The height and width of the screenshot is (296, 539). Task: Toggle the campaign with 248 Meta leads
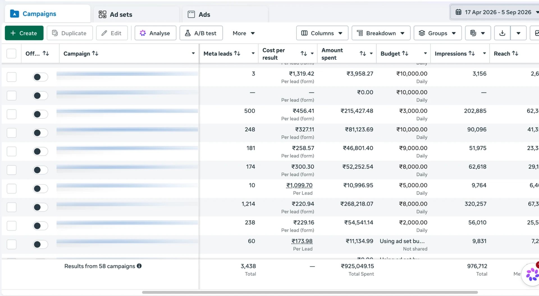pyautogui.click(x=40, y=133)
